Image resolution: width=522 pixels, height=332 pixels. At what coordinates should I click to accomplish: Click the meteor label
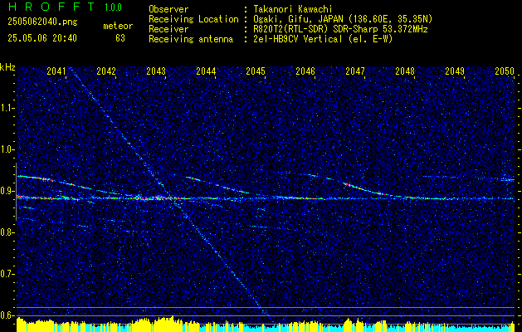(118, 26)
